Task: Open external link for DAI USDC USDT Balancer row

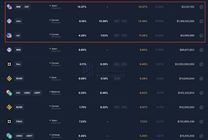Action: tap(201, 93)
